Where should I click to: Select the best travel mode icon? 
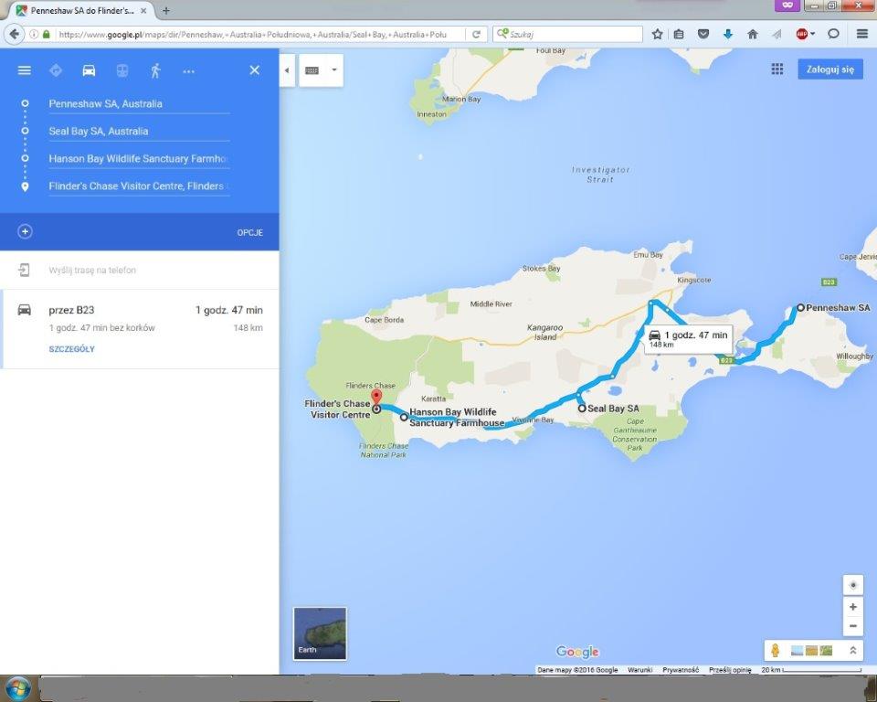click(56, 70)
